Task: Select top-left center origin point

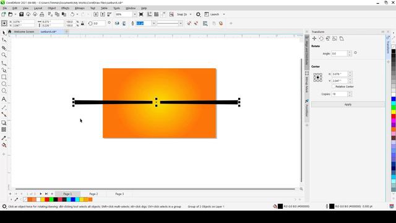Action: point(315,74)
